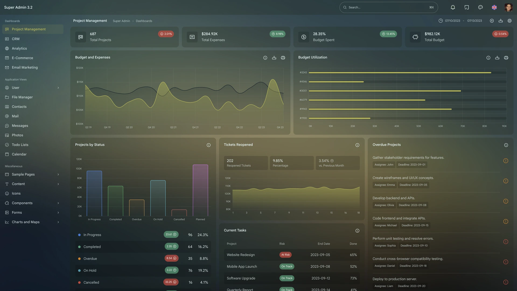Open Email Marketing dashboard from sidebar
This screenshot has width=517, height=291.
pos(33,67)
